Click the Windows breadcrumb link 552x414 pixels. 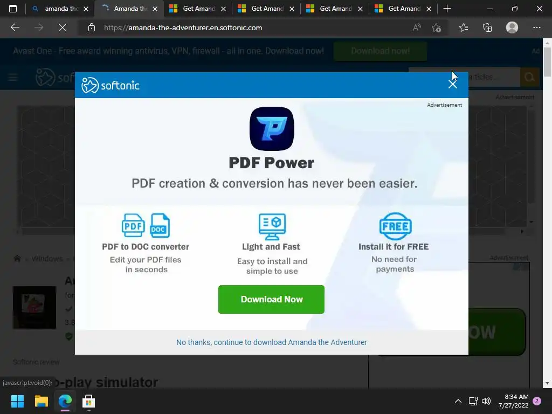47,259
